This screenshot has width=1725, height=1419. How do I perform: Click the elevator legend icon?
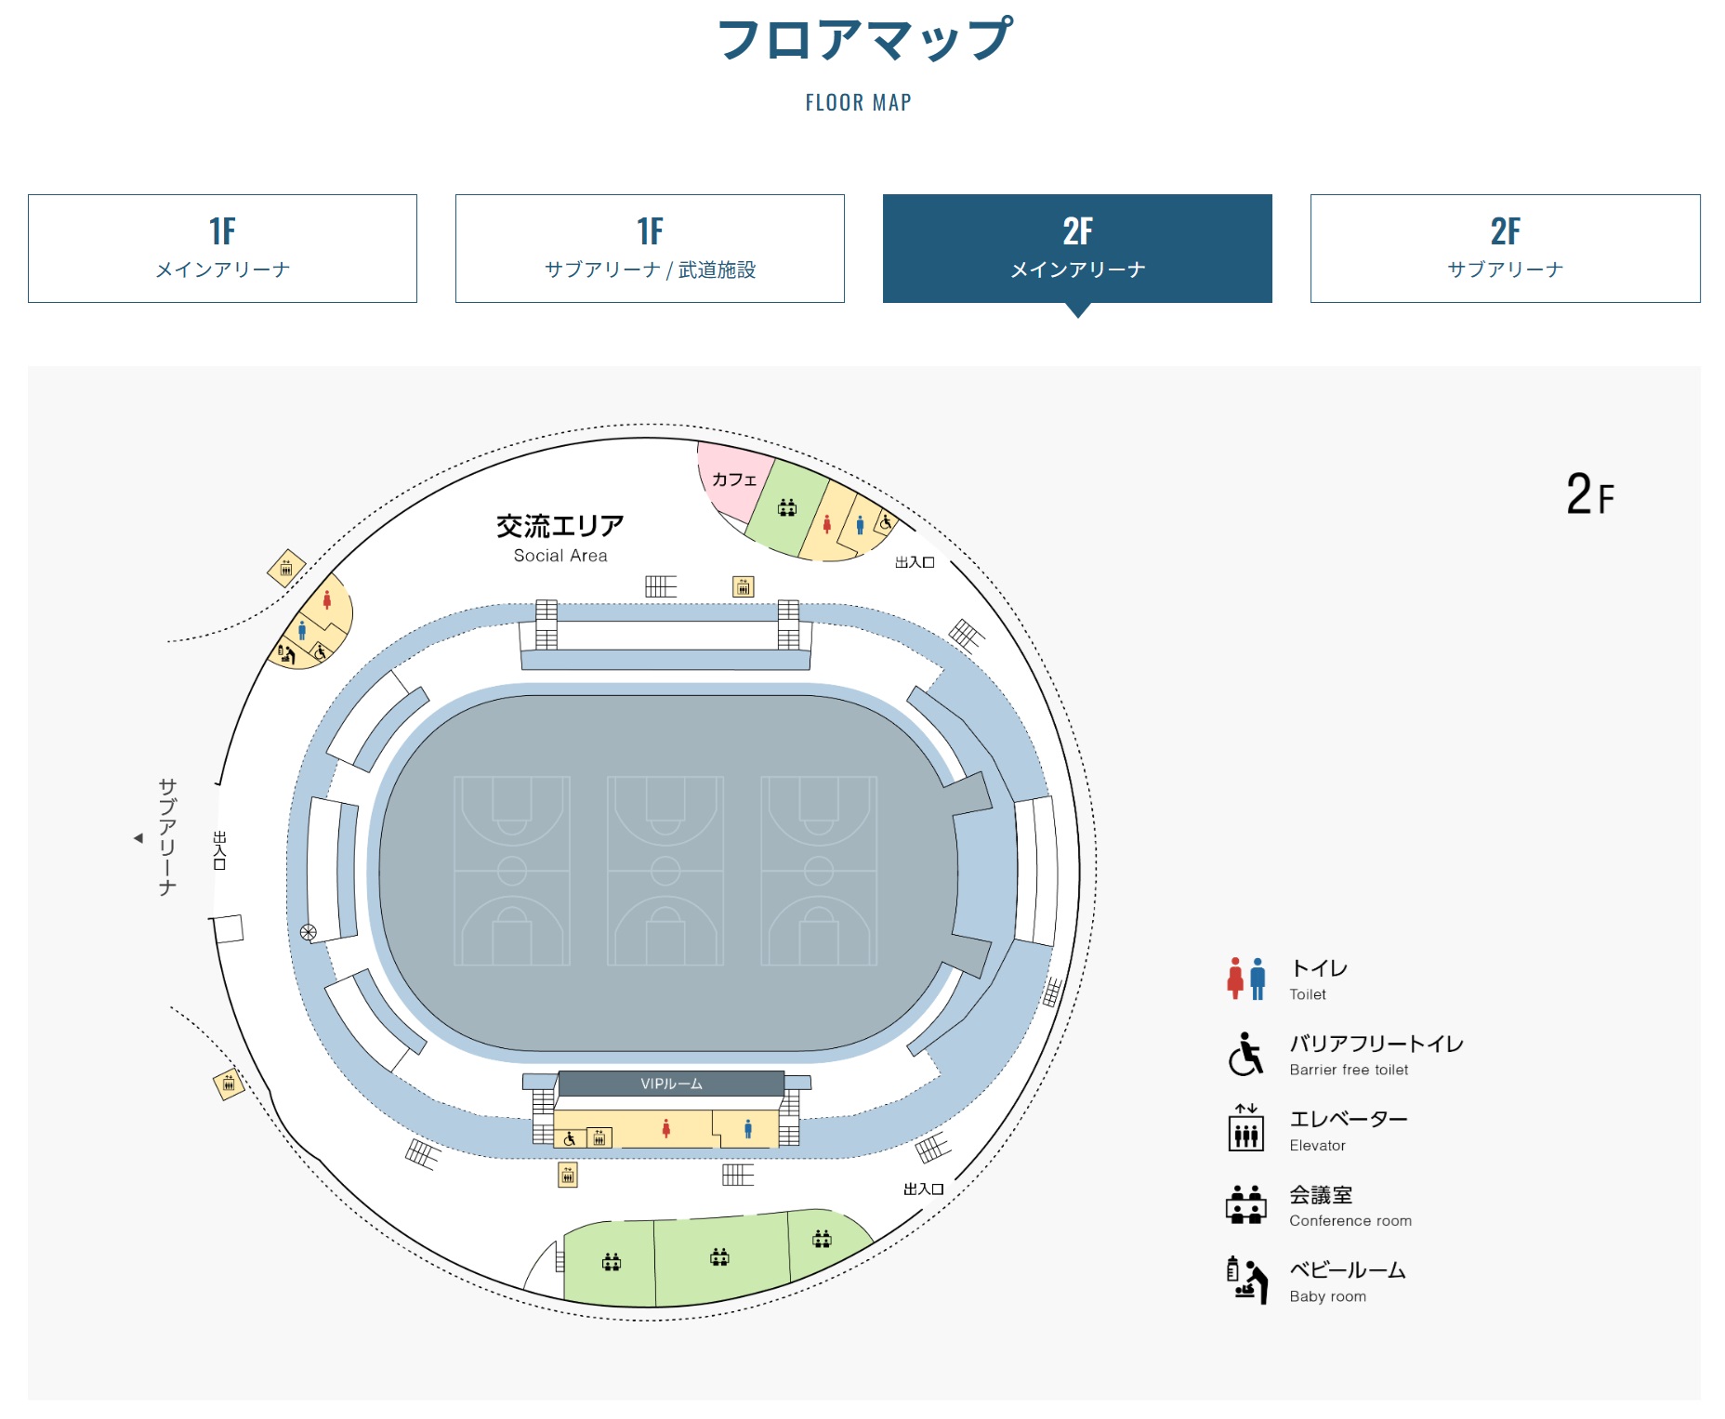coord(1246,1127)
